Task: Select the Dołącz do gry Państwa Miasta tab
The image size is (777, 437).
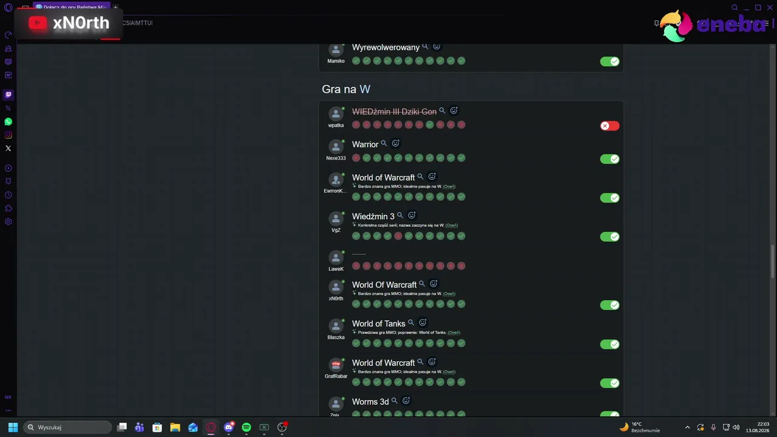Action: [71, 7]
